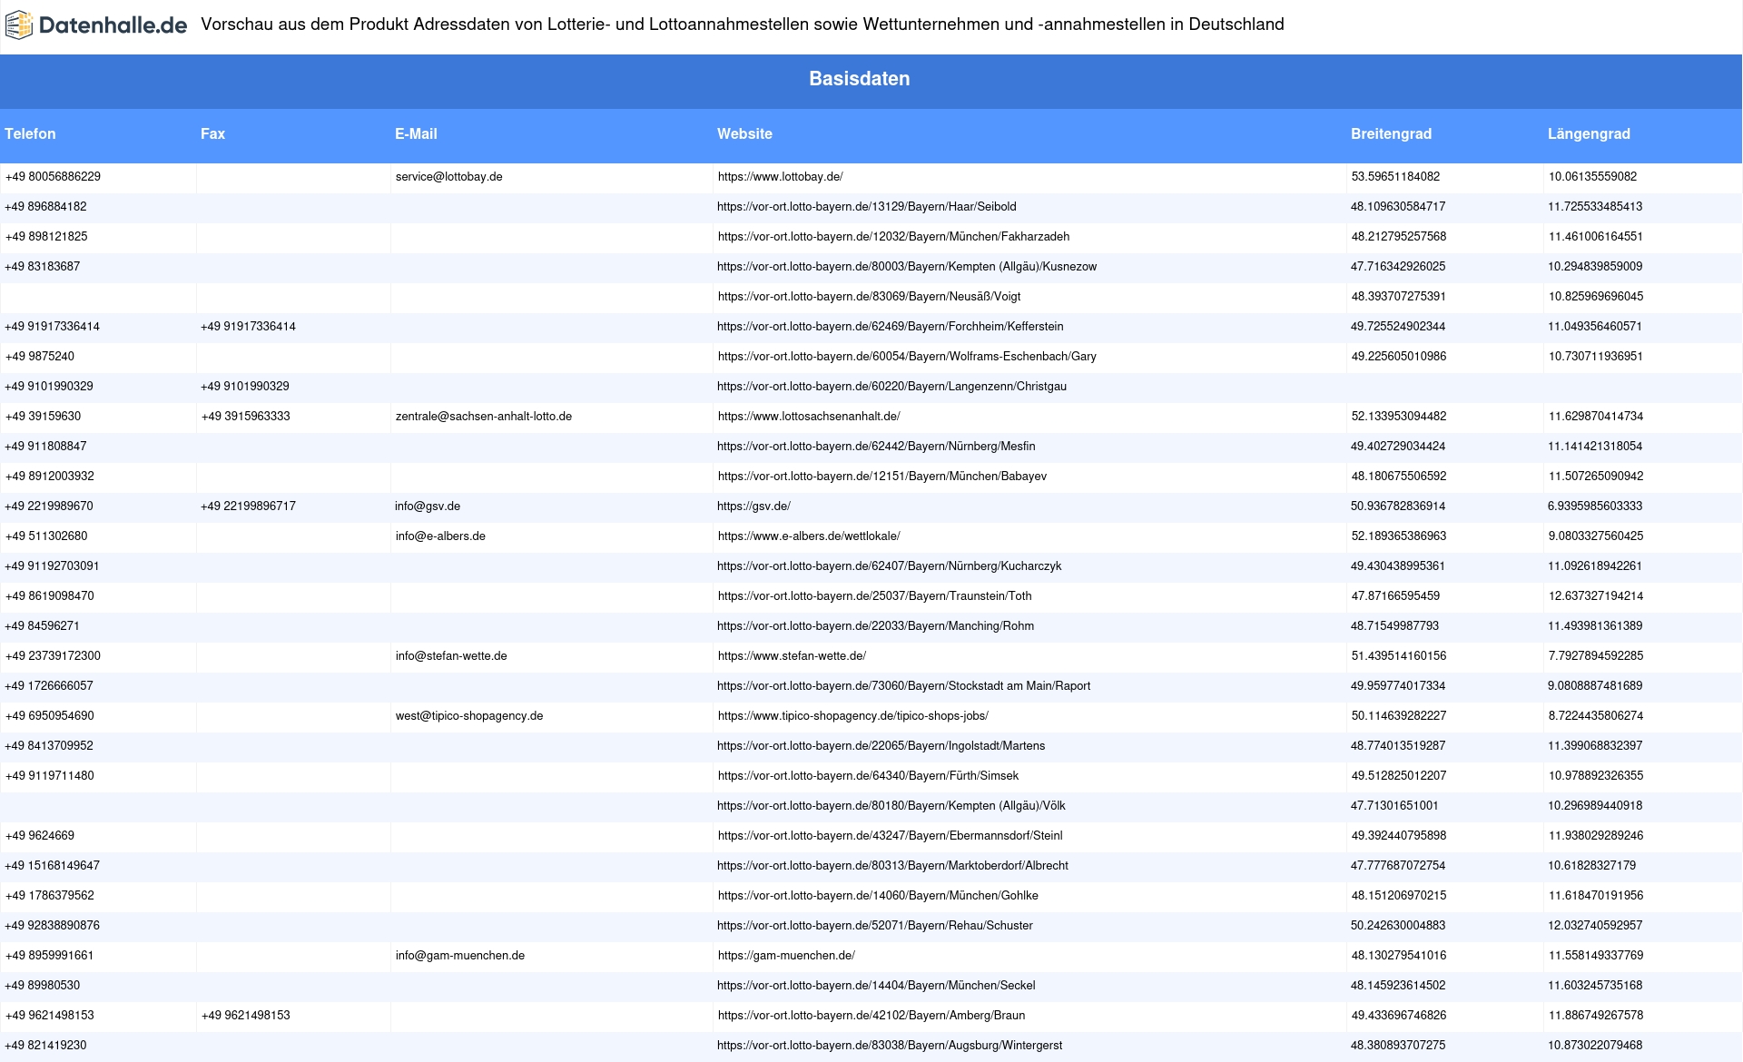Open the Nürnberg/Kucharczyk link
This screenshot has height=1062, width=1743.
click(889, 566)
